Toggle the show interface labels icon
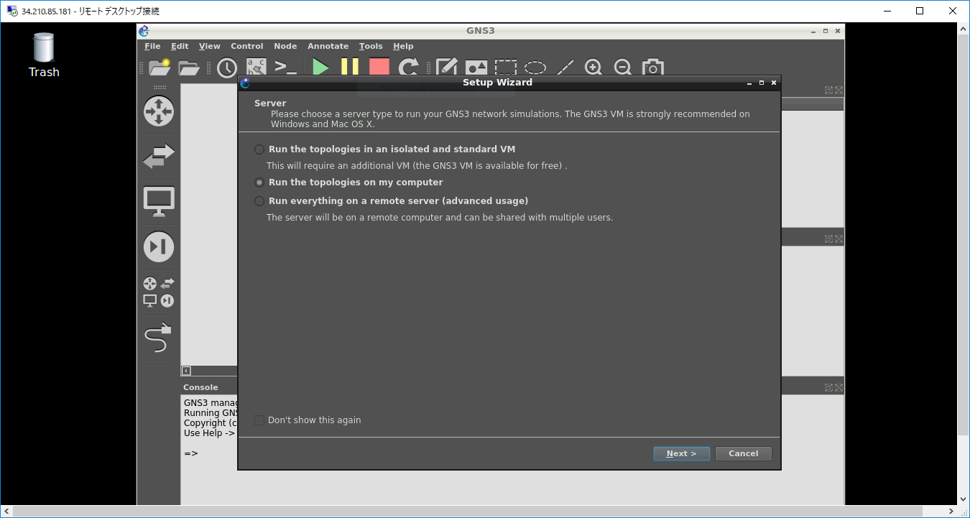The width and height of the screenshot is (970, 518). point(256,68)
